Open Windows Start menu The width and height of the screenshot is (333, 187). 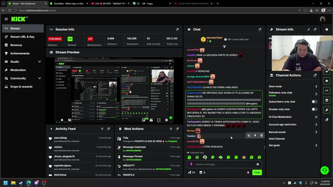tap(5, 183)
